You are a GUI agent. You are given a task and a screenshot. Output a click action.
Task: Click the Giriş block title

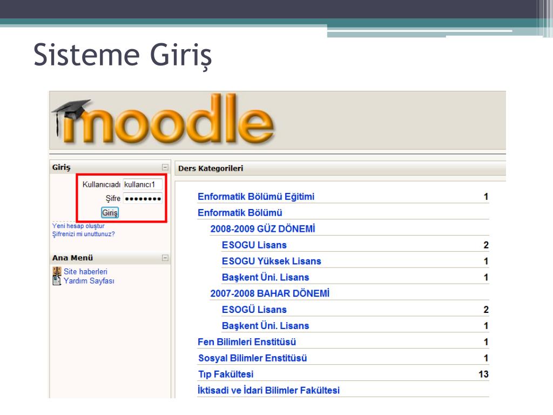(62, 168)
